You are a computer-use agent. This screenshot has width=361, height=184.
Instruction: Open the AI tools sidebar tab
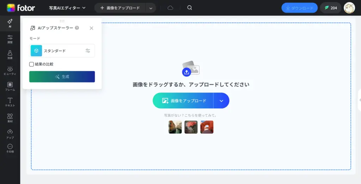point(10,24)
